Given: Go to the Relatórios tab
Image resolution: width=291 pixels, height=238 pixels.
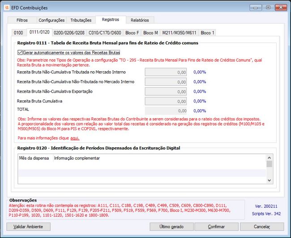Looking at the screenshot, I should click(140, 20).
